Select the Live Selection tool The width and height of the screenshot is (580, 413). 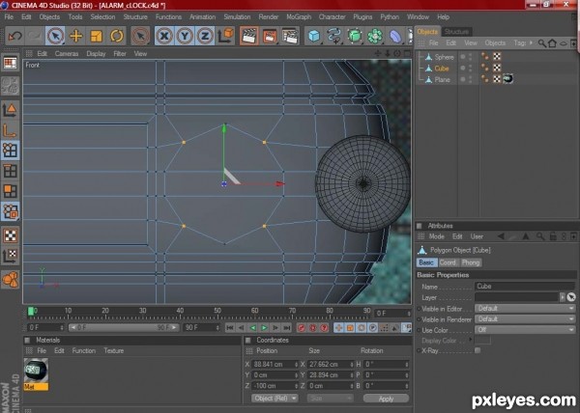point(55,36)
